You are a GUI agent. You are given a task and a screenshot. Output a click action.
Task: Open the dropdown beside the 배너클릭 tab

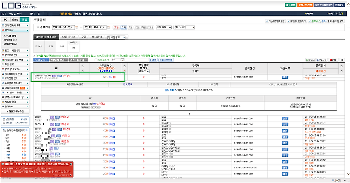click(x=117, y=37)
